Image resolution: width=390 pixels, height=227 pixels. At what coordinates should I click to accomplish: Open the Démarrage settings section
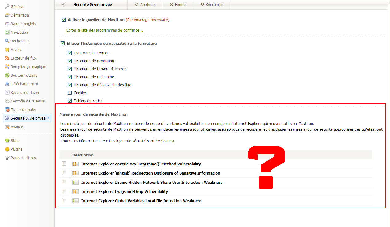pos(20,15)
